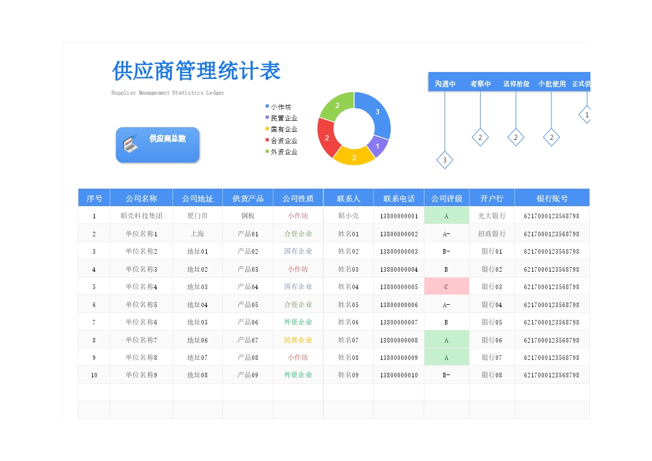652x461 pixels.
Task: Click subtitle Supplier Management Statistics Ledger
Action: click(168, 93)
